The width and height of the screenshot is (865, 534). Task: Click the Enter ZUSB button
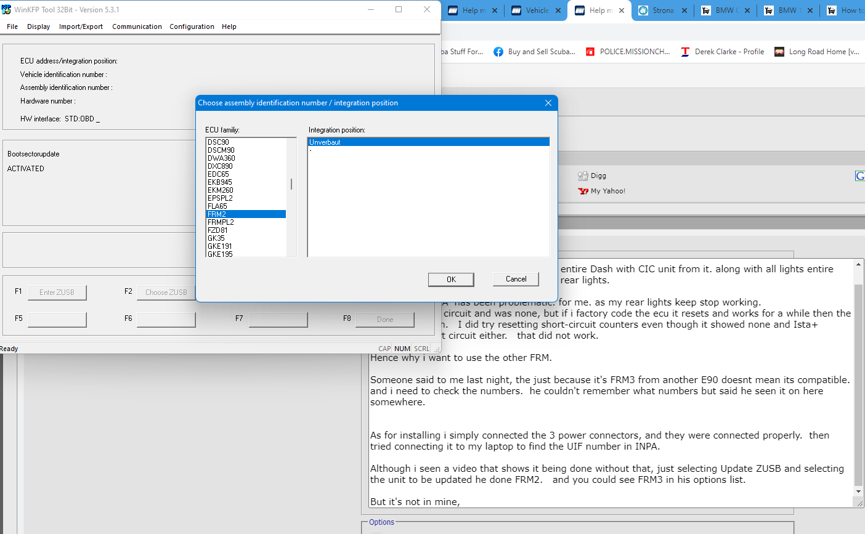click(x=57, y=293)
